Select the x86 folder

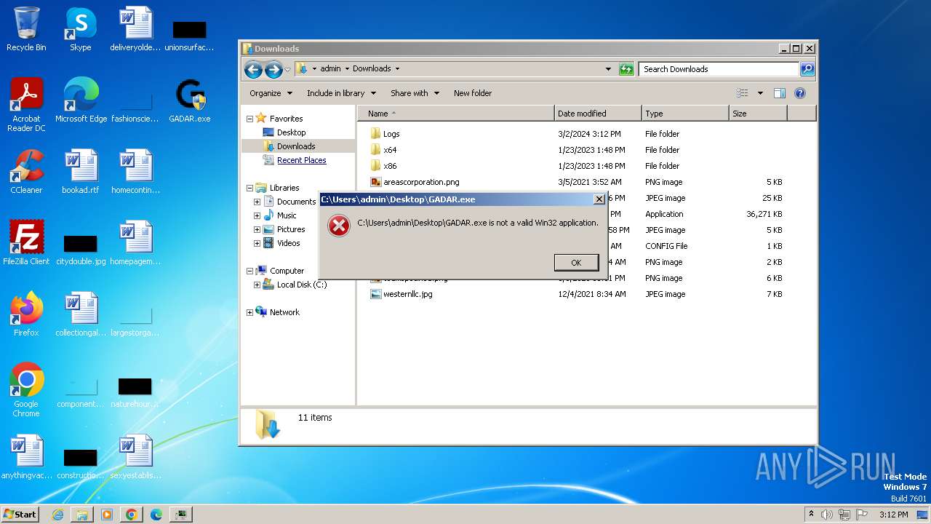click(x=390, y=166)
